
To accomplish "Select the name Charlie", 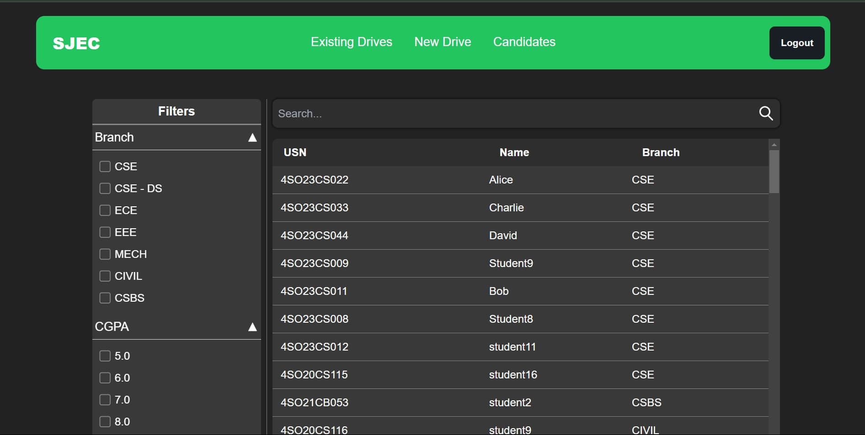I will click(x=507, y=208).
